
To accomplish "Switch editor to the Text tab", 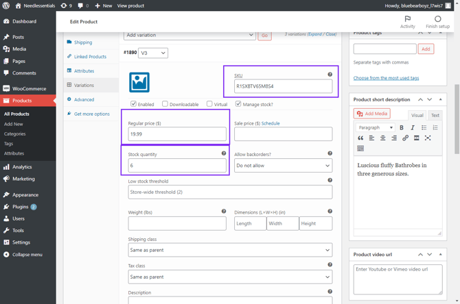I will (x=435, y=115).
